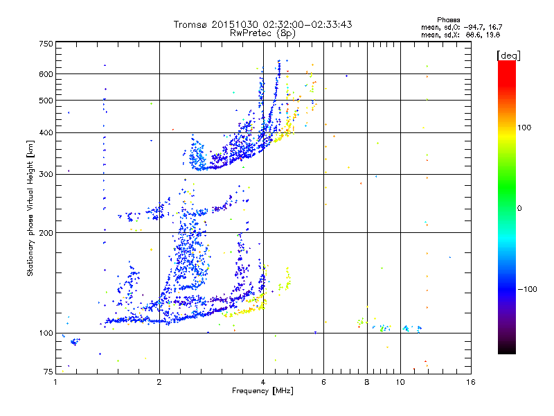Click the 'Stationary phase Virtual Height [km]' axis title
The width and height of the screenshot is (554, 416).
point(30,208)
